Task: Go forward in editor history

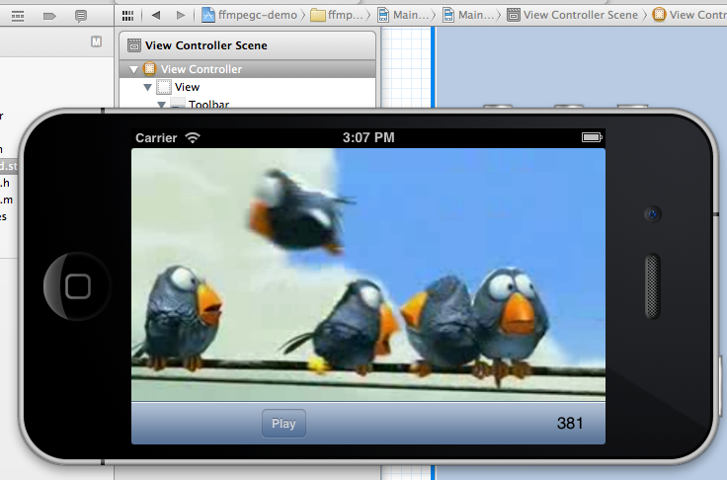Action: pos(181,15)
